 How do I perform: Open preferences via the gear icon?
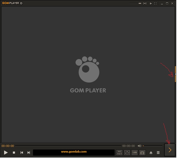click(21, 3)
